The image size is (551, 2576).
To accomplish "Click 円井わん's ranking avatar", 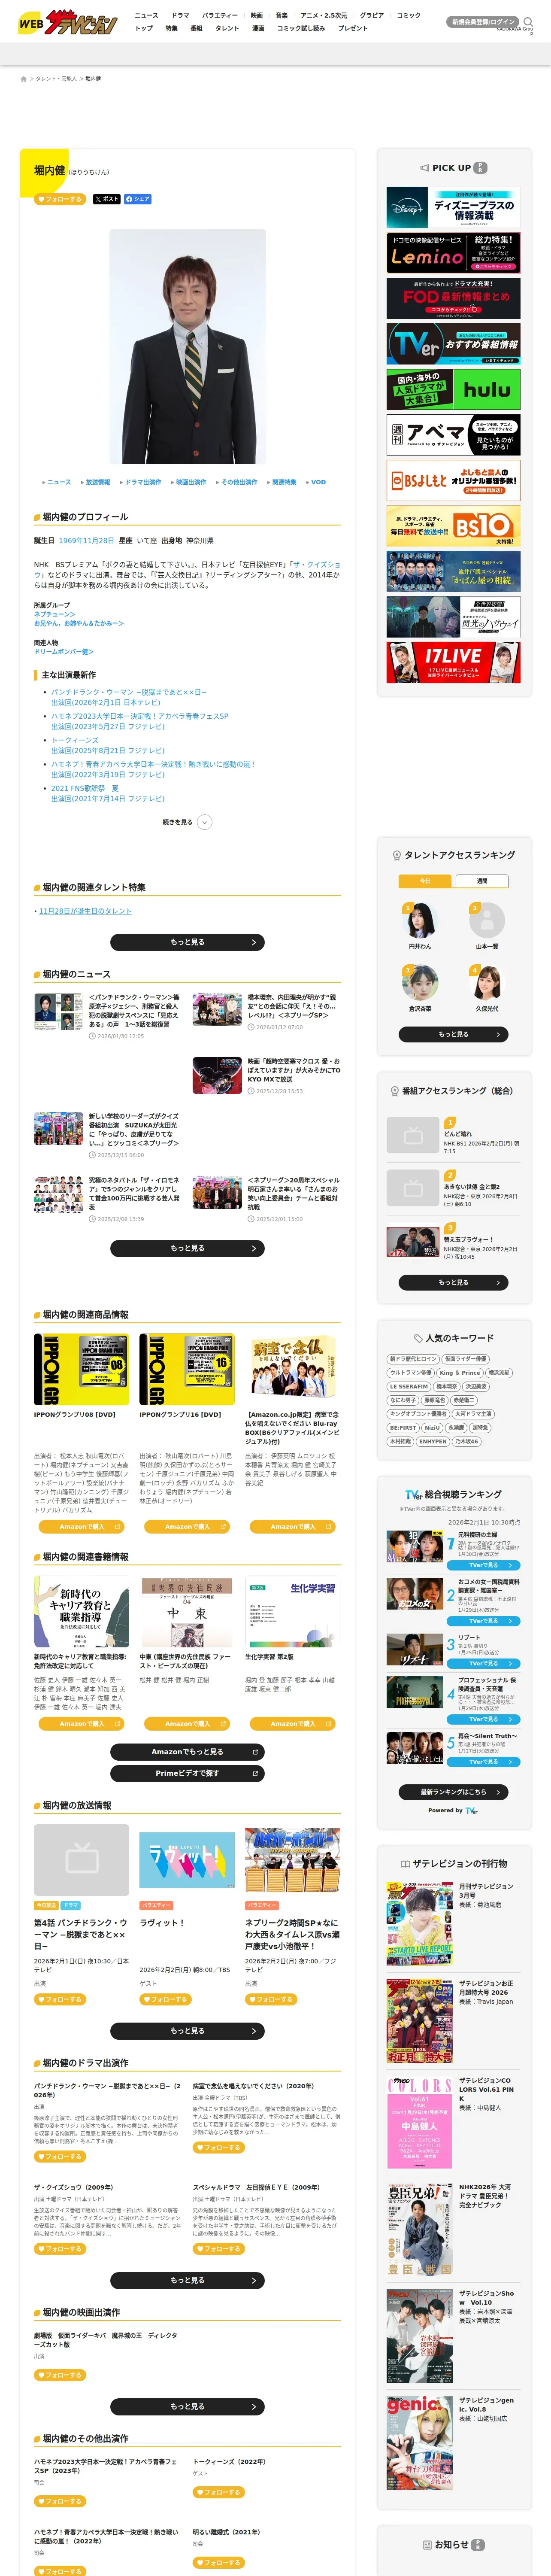I will (420, 919).
